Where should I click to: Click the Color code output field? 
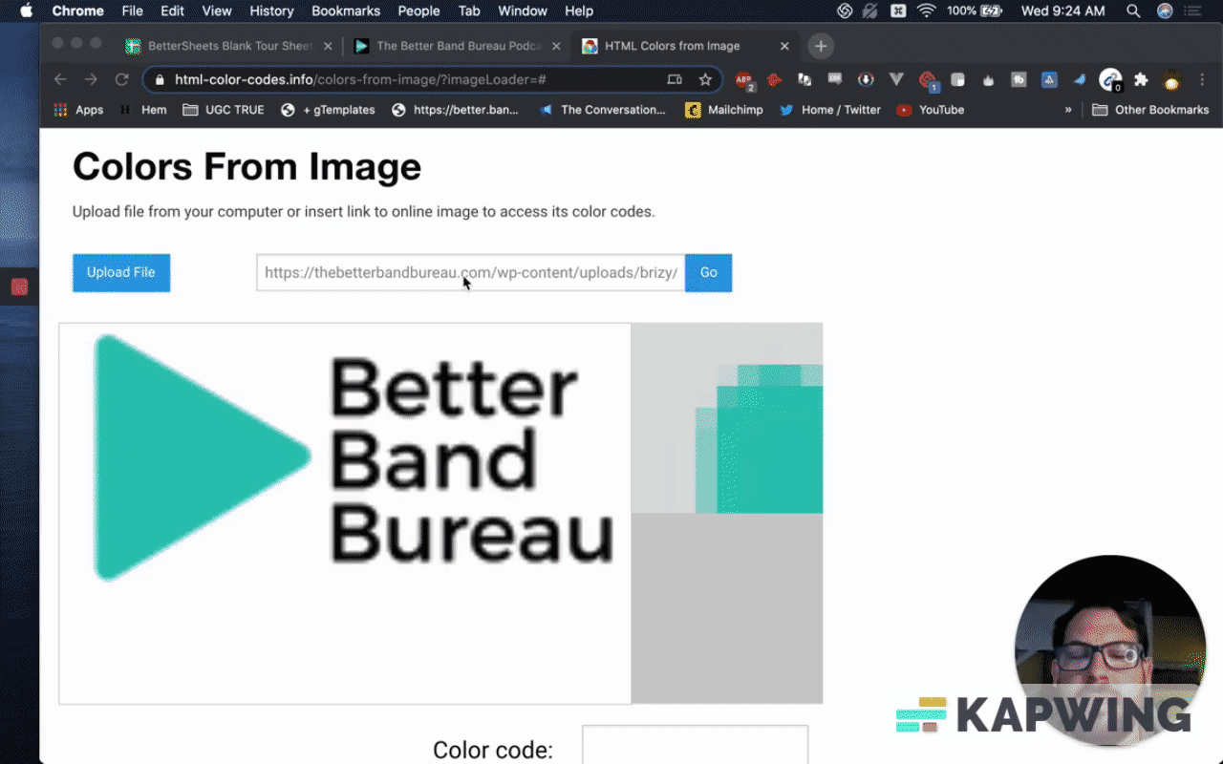point(696,745)
